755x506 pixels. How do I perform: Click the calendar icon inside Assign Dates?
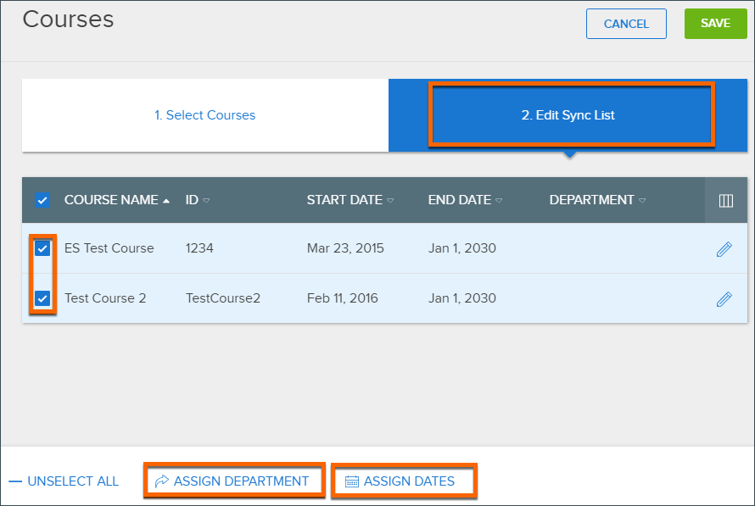point(352,481)
